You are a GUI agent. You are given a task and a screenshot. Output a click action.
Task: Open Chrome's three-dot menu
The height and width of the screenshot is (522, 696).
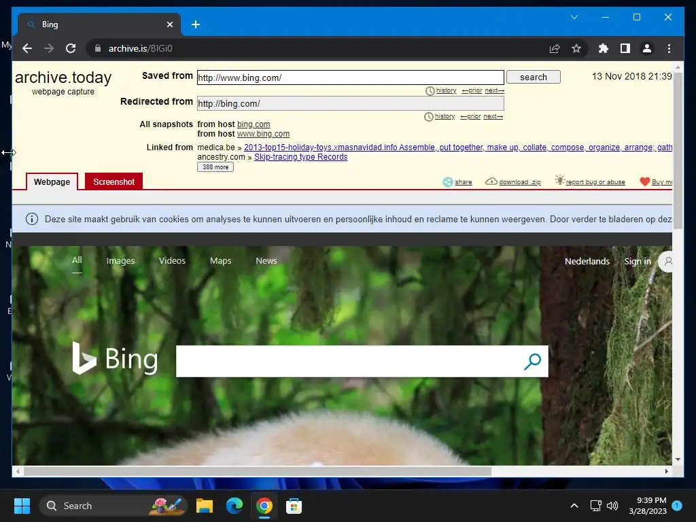[x=669, y=48]
